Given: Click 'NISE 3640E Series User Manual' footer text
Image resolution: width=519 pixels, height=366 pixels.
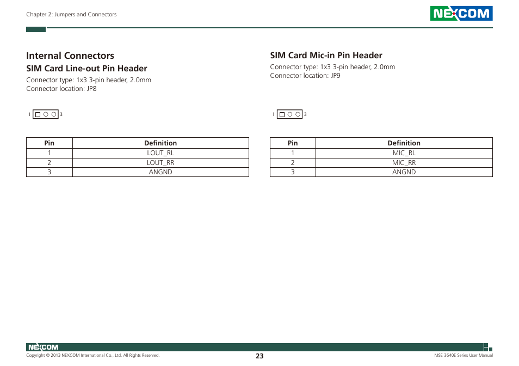Looking at the screenshot, I should tap(464, 356).
